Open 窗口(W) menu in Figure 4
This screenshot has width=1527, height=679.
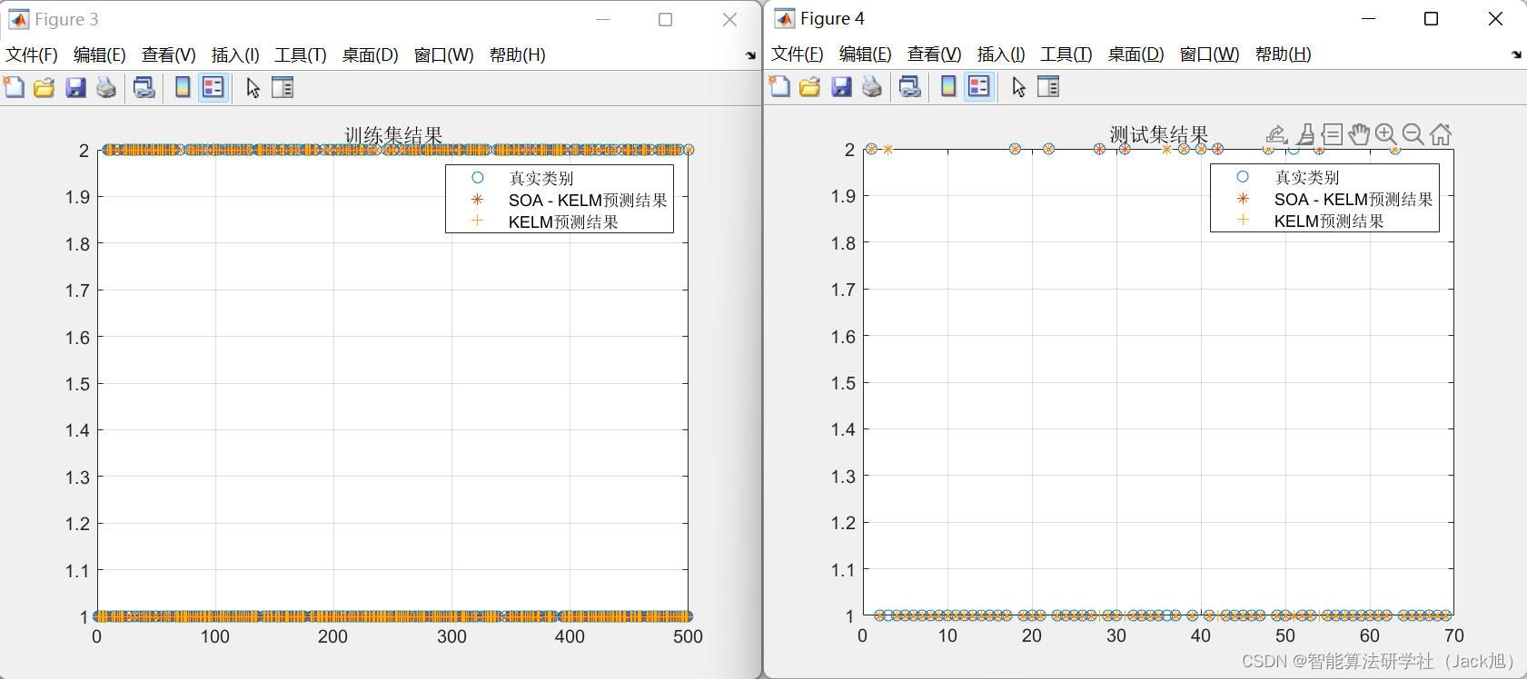coord(1209,54)
